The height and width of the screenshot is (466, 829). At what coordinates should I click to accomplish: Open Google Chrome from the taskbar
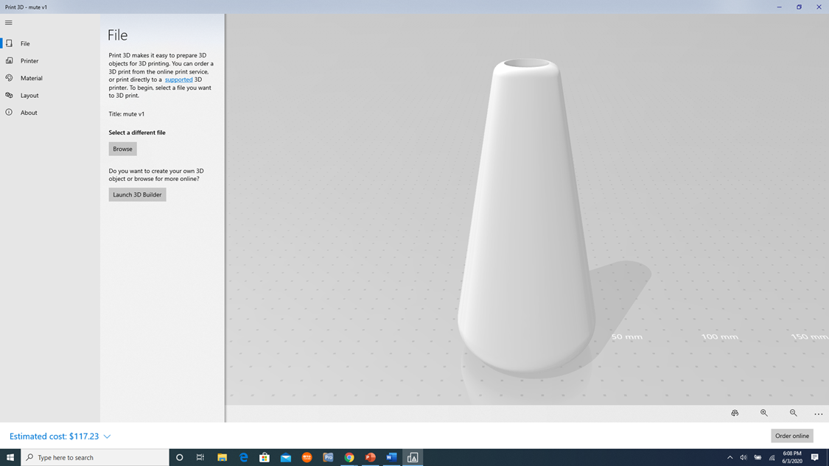point(349,457)
